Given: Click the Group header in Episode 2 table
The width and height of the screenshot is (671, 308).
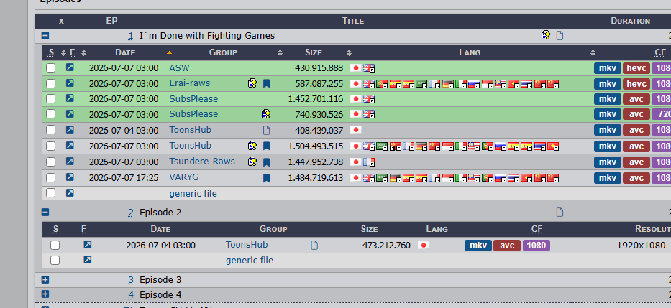Looking at the screenshot, I should pyautogui.click(x=273, y=229).
